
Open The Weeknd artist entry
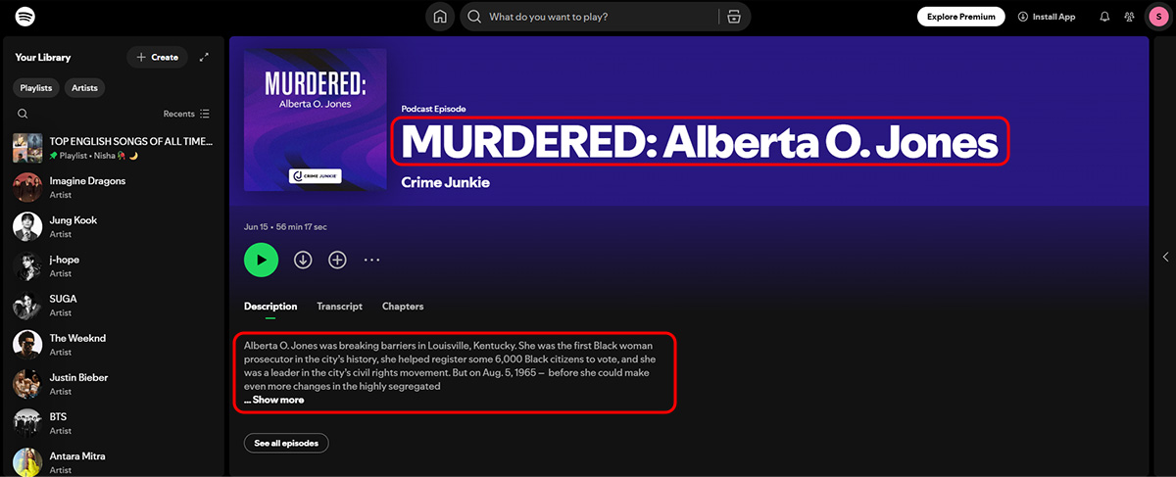[113, 344]
